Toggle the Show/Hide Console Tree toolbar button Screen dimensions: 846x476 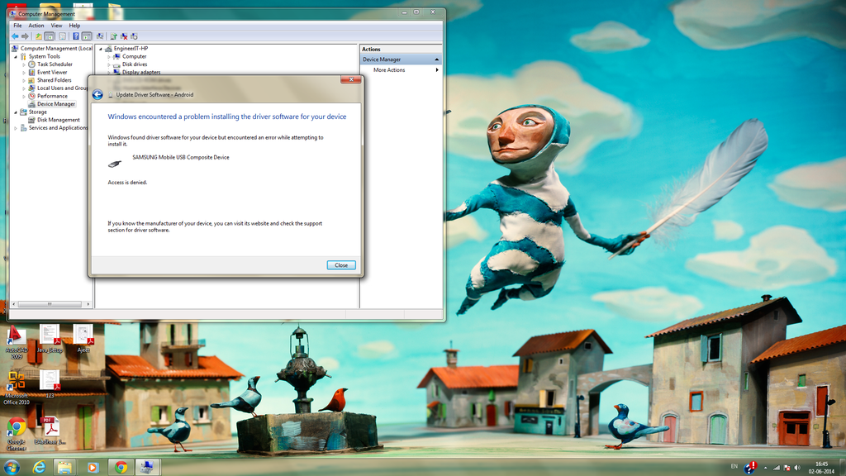tap(49, 36)
